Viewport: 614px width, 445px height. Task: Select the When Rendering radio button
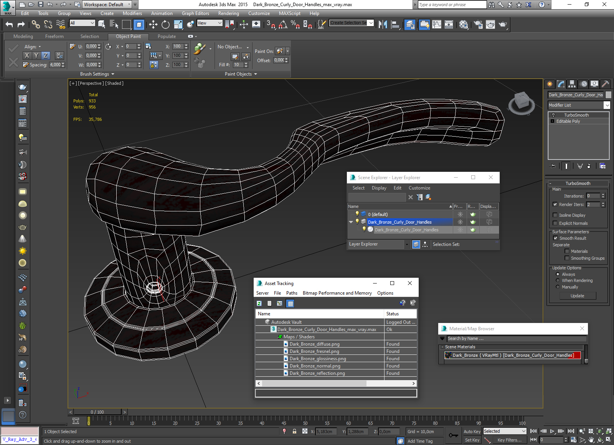(558, 280)
